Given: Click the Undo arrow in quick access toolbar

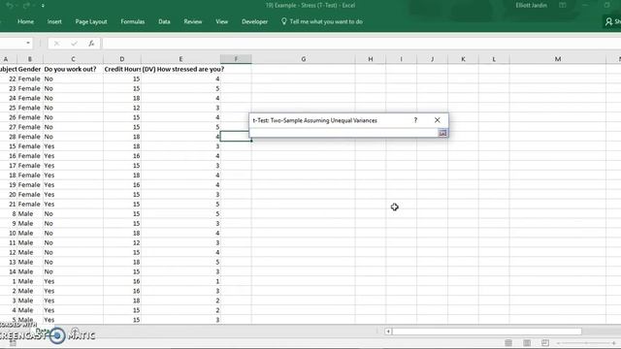Looking at the screenshot, I should [x=10, y=6].
